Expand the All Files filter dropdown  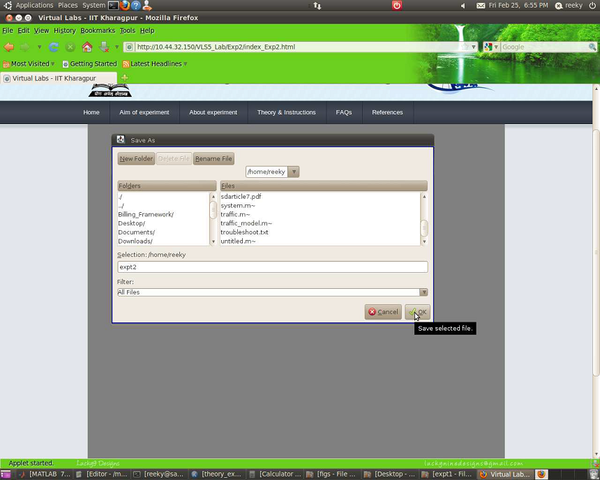click(x=423, y=292)
